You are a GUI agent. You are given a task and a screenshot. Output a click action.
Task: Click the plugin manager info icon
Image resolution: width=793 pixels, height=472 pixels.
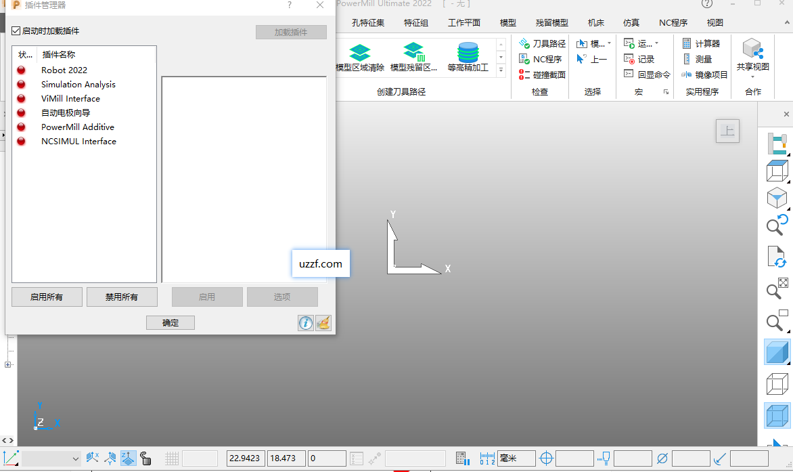point(306,323)
